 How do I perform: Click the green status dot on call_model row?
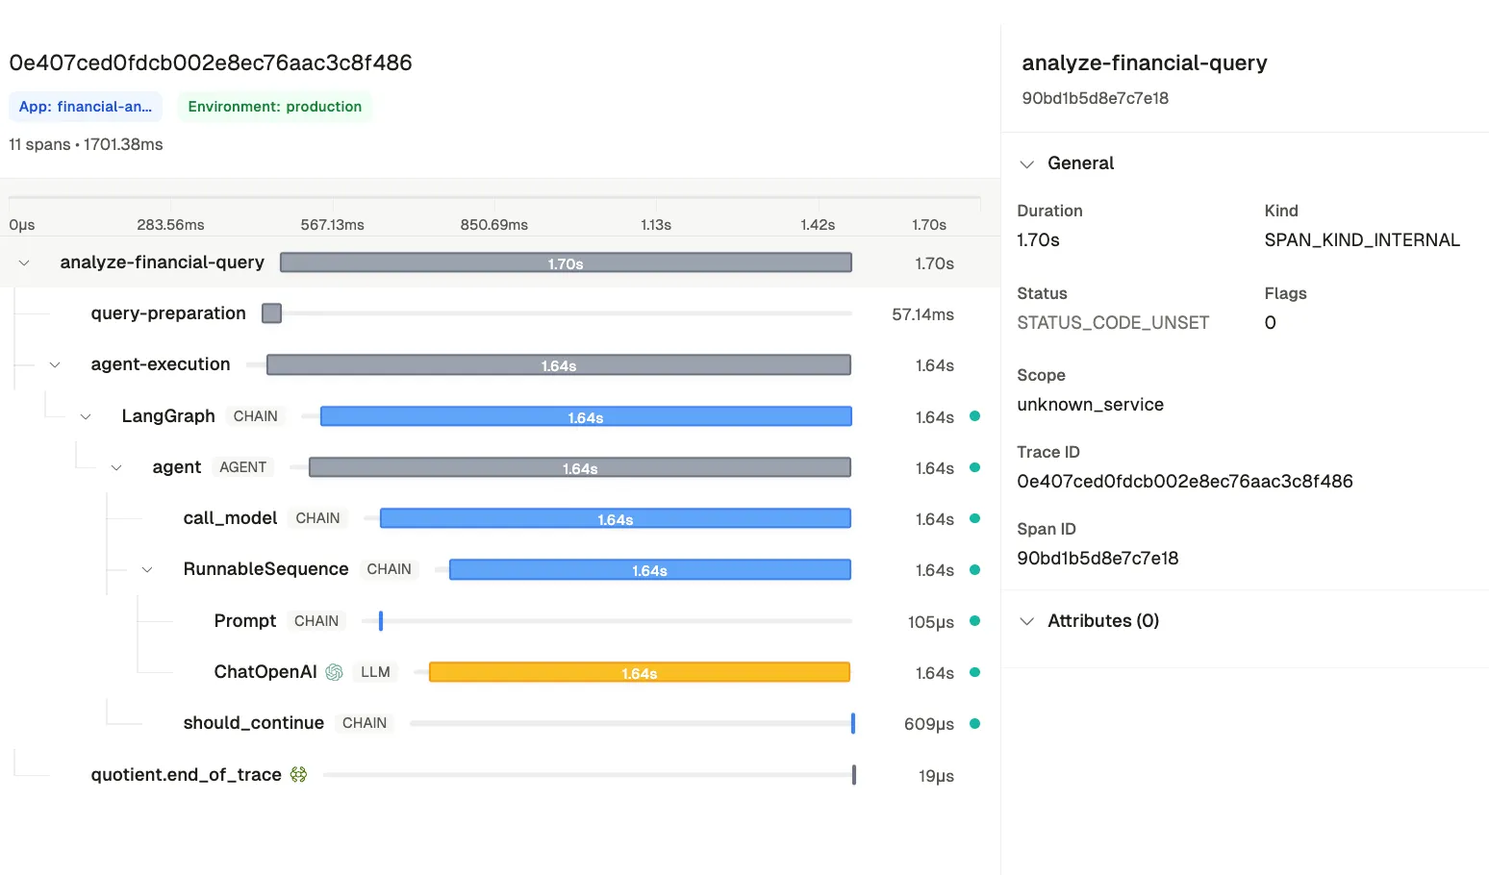974,518
